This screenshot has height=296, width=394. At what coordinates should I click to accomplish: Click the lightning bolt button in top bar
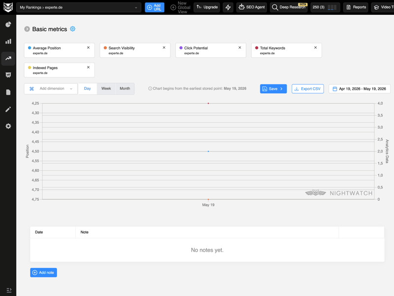tap(228, 7)
